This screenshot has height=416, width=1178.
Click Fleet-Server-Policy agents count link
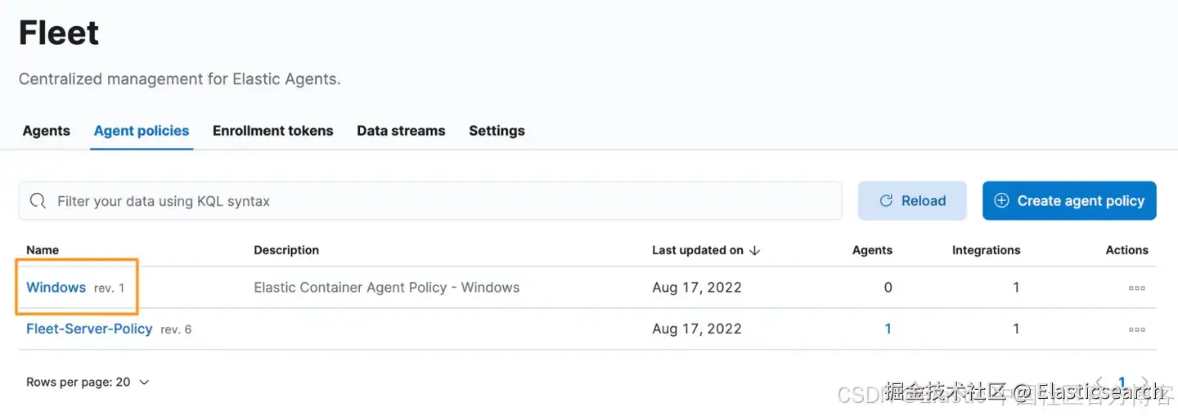[888, 329]
